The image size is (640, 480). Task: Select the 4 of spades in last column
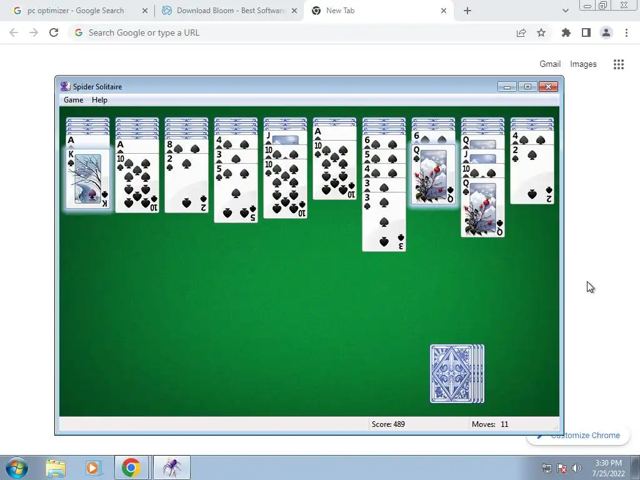532,137
